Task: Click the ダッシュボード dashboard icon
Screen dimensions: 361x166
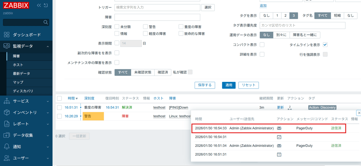Action: point(7,35)
